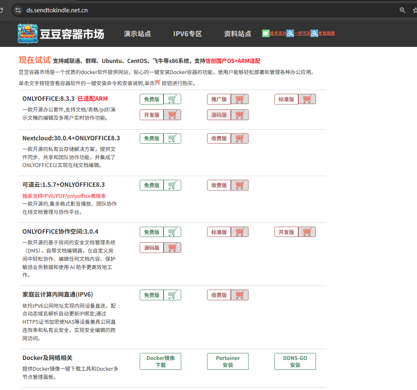The image size is (417, 390).
Task: Click 独家支持IPV6/PDF/onlyoffice高版本 red text
Action: [x=64, y=196]
